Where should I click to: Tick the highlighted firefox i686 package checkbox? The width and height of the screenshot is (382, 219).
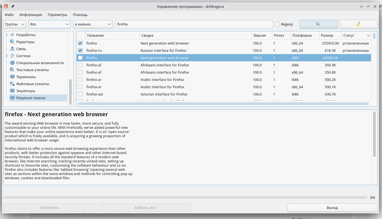(80, 58)
